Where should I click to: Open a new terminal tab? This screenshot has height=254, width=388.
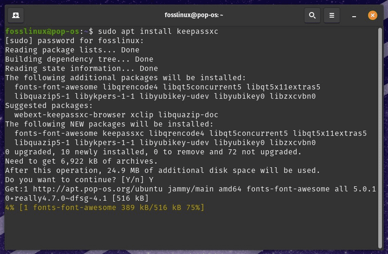[16, 15]
